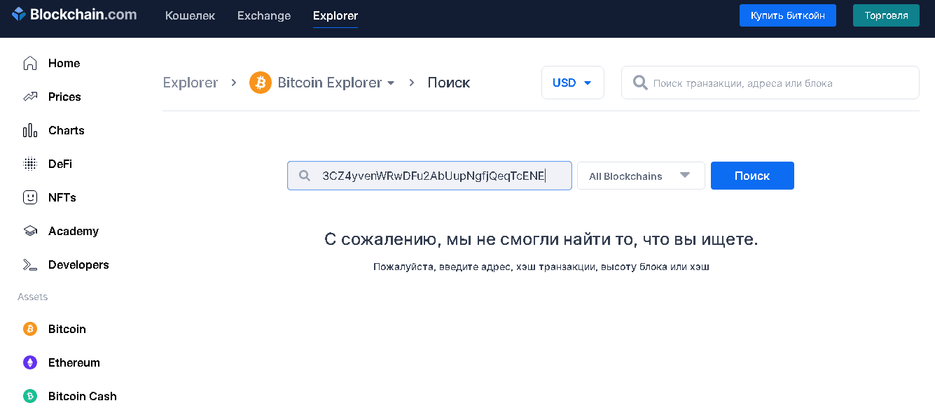Expand the USD currency dropdown
Screen dimensions: 935x417
[572, 83]
